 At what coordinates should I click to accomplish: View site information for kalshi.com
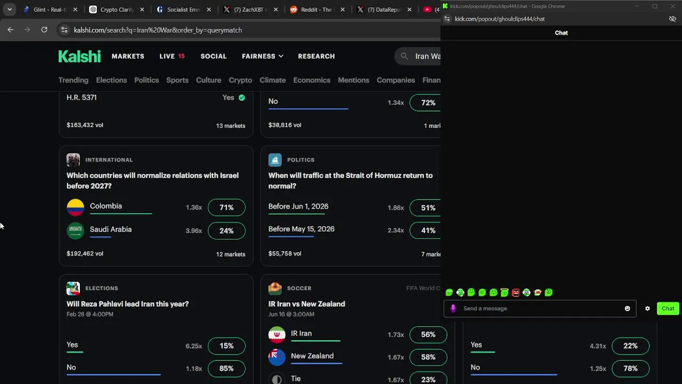tap(64, 30)
